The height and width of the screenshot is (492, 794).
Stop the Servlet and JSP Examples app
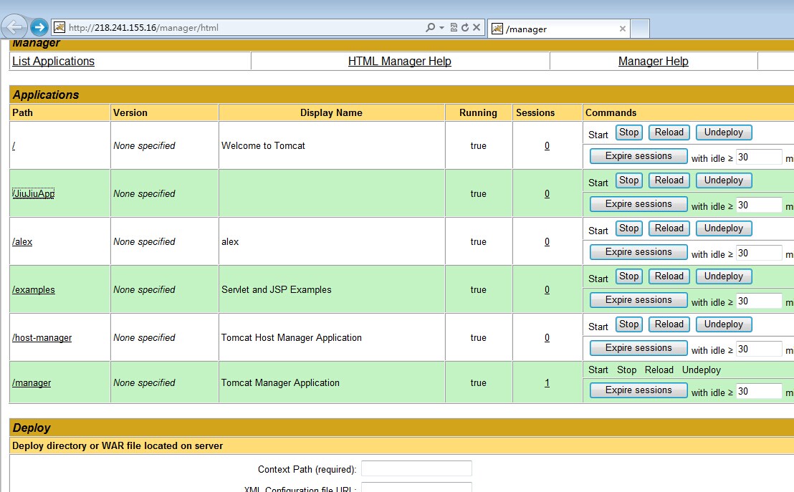[629, 276]
